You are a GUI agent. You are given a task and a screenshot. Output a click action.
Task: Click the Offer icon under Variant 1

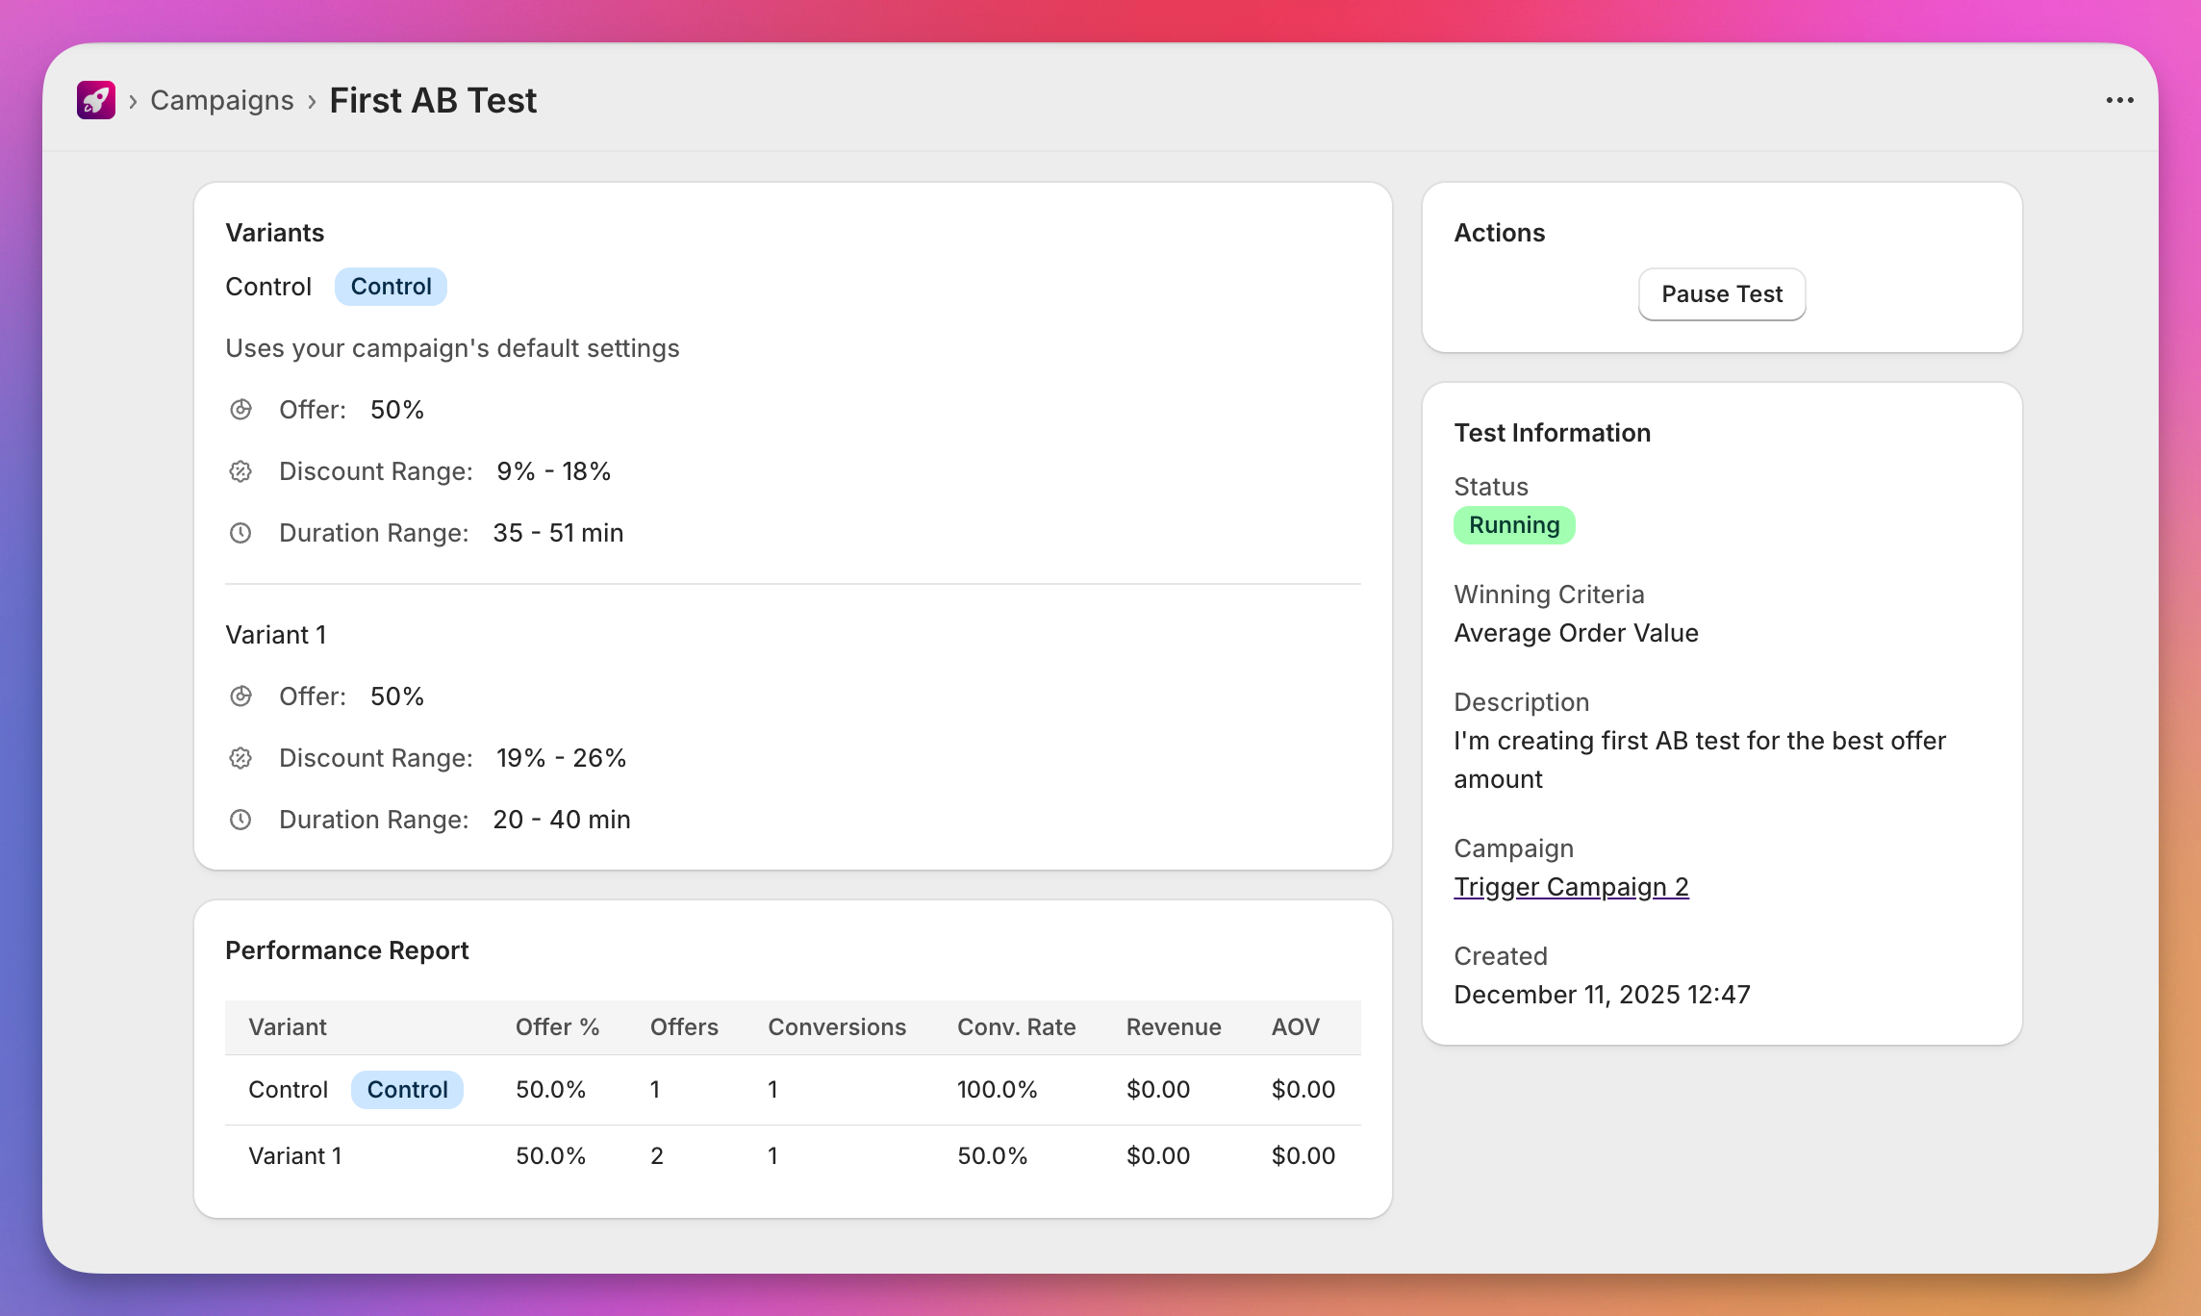coord(240,696)
